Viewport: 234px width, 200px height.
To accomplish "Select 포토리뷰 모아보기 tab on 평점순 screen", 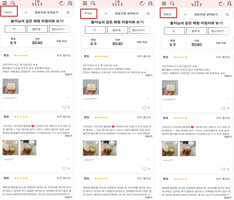I will 206,14.
